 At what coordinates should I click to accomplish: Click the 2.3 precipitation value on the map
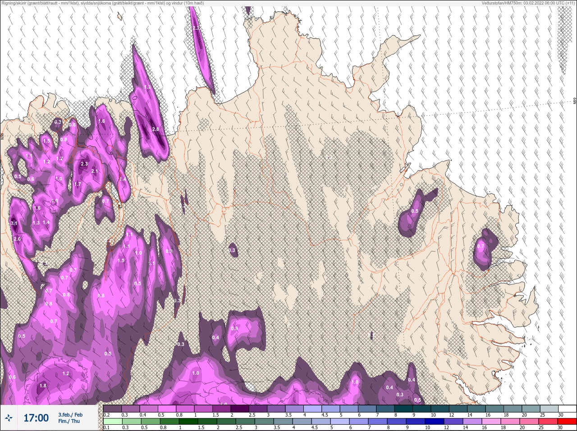coord(84,164)
